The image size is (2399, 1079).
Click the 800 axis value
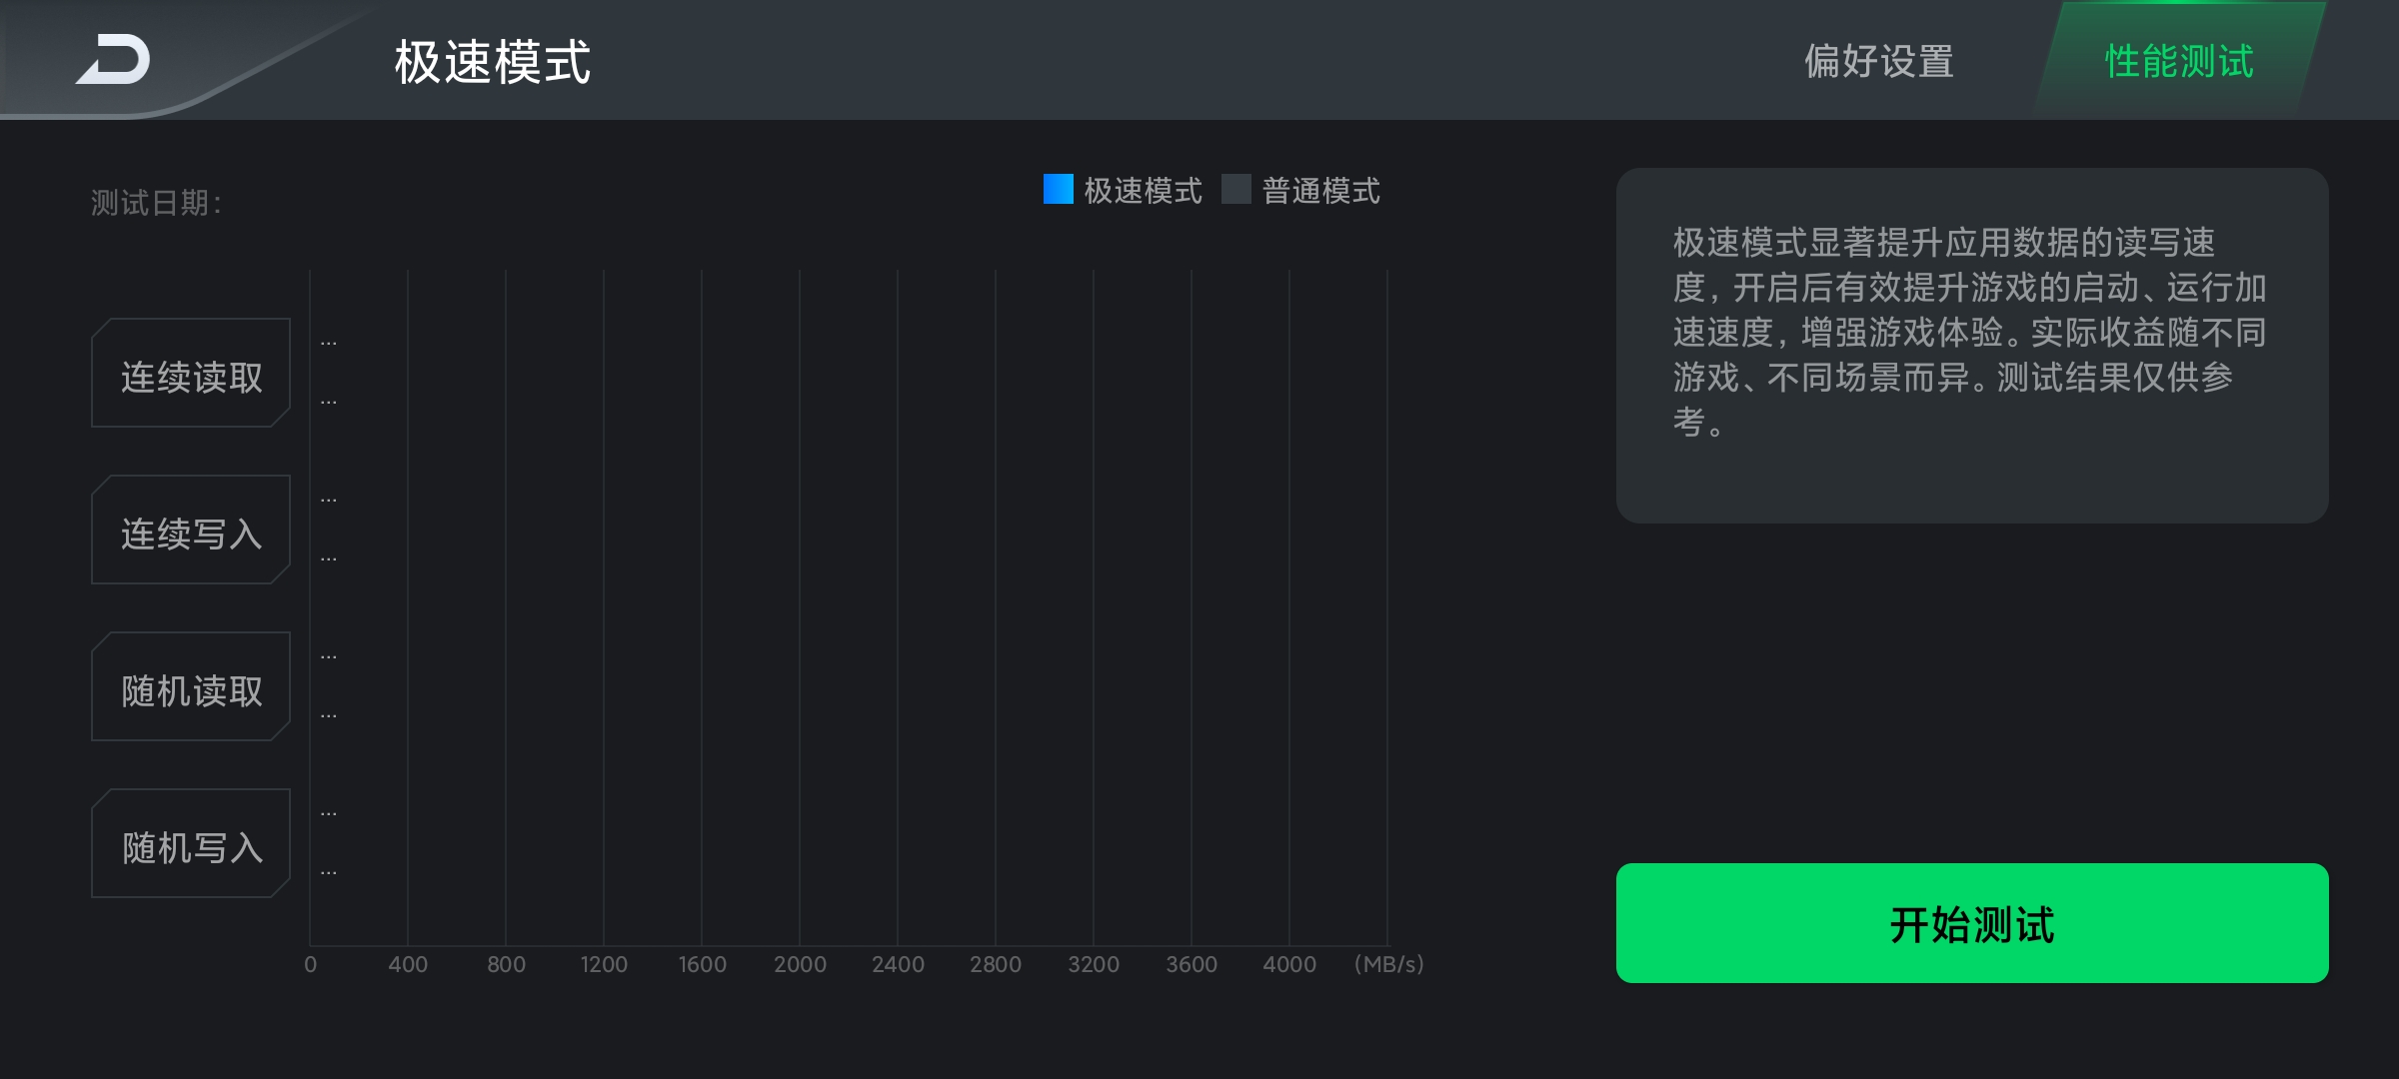point(506,964)
